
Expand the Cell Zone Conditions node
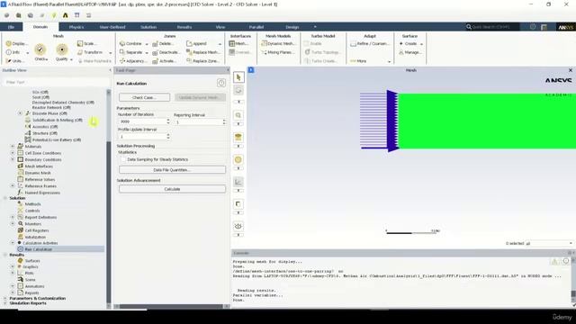click(x=13, y=153)
